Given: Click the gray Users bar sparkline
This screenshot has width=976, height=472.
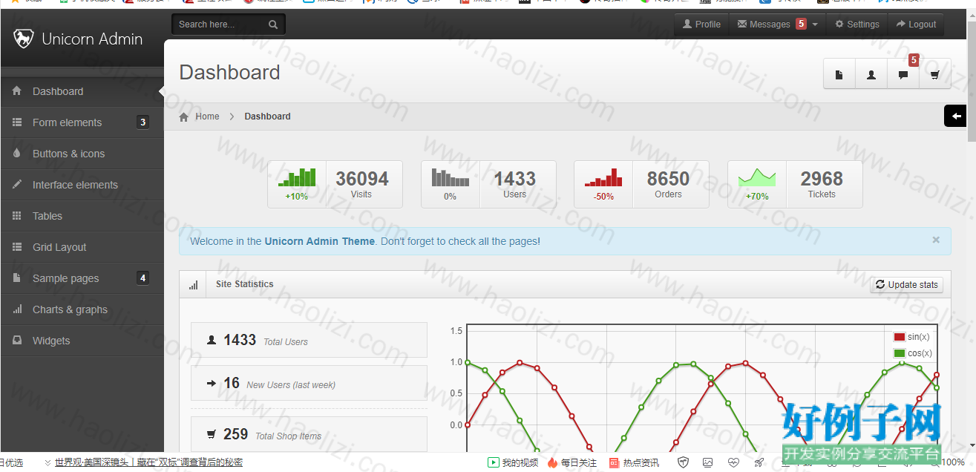Looking at the screenshot, I should click(451, 177).
